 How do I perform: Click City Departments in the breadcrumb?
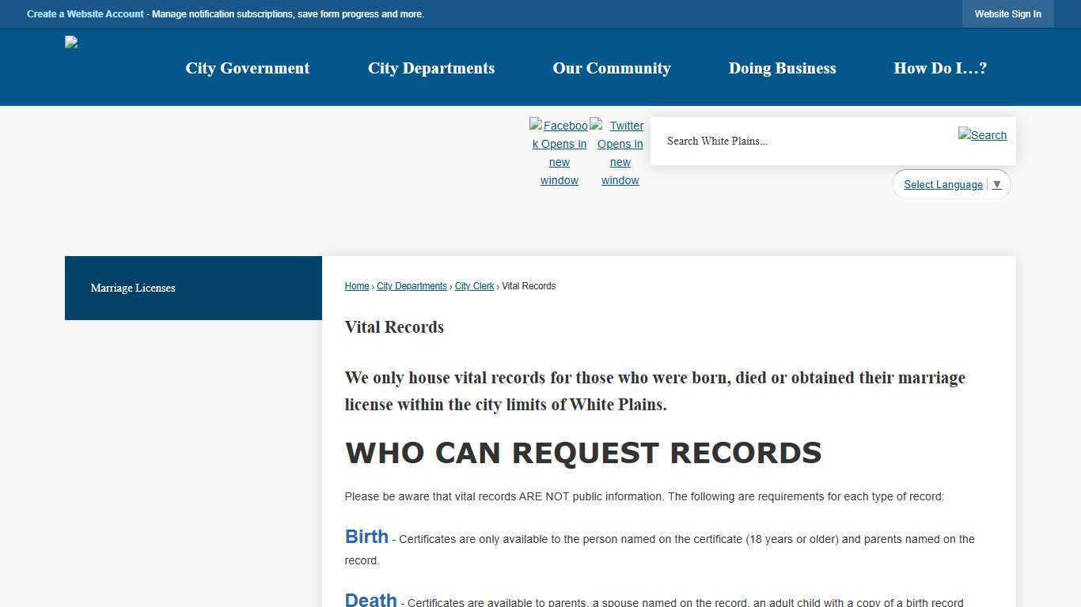(x=412, y=286)
